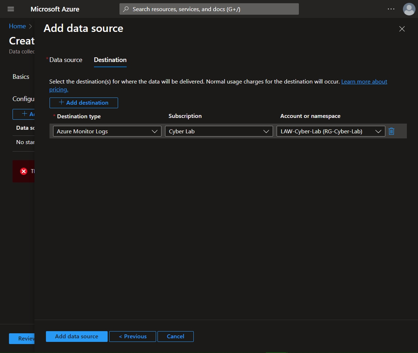The height and width of the screenshot is (353, 418).
Task: Open the ellipsis more options menu
Action: pos(391,9)
